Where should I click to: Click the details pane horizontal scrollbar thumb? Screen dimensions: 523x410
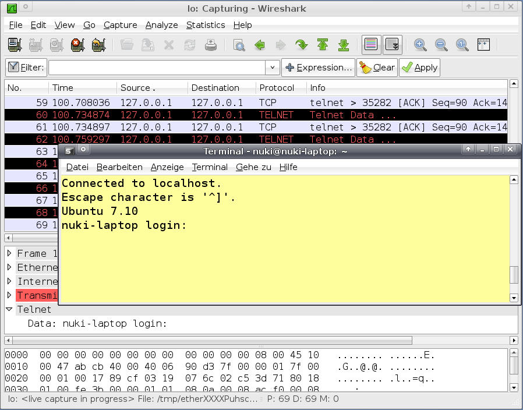click(x=212, y=341)
